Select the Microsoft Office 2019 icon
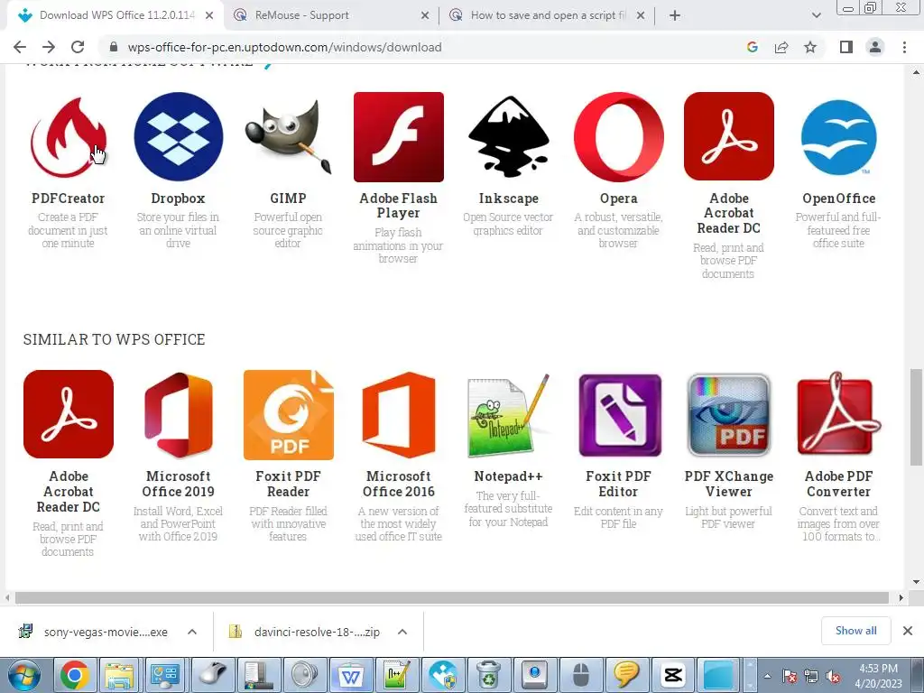Image resolution: width=924 pixels, height=693 pixels. point(178,414)
